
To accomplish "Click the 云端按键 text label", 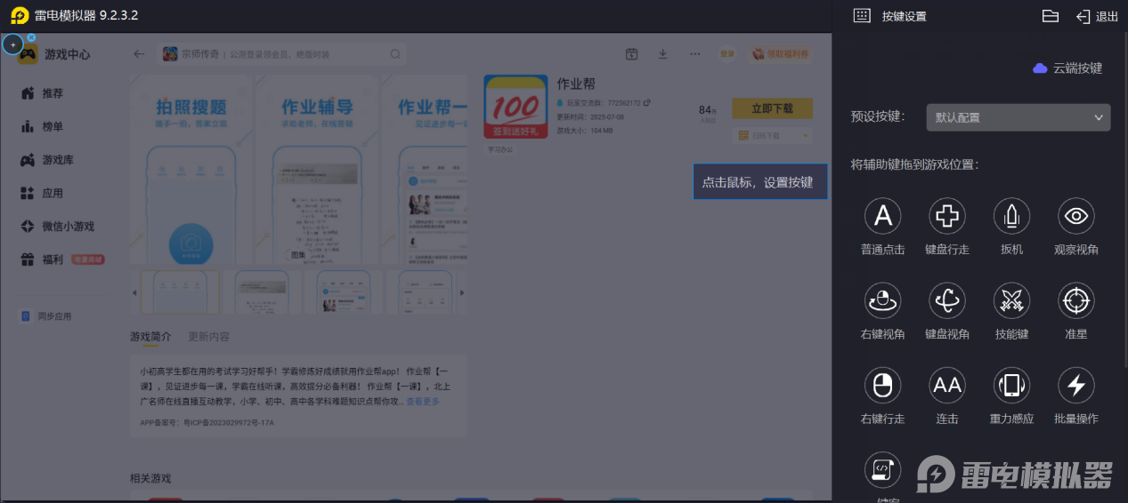I will point(1077,68).
